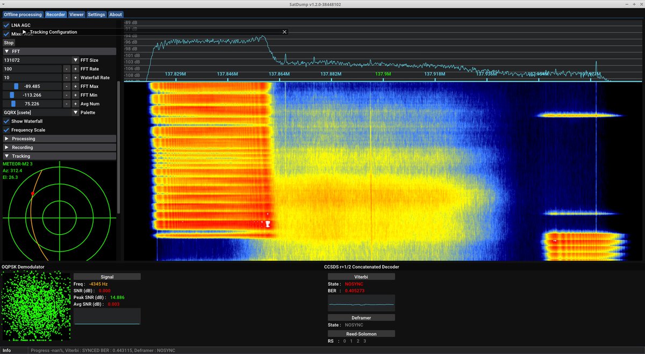Click the El: 26.3 elevation readout

coord(10,177)
